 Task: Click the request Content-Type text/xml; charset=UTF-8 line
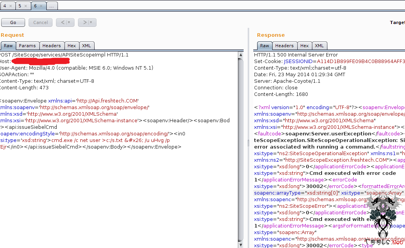[x=47, y=81]
